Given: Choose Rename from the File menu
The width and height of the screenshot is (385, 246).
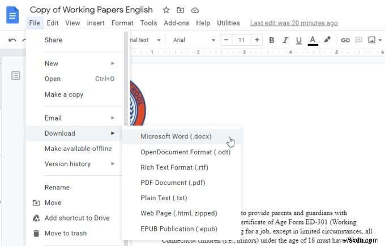Looking at the screenshot, I should tap(75, 188).
